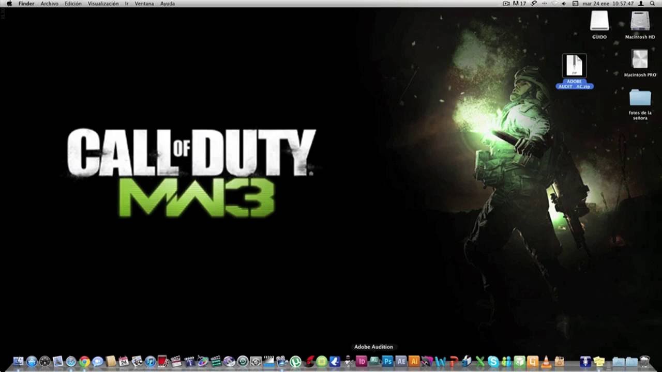Launch Adobe Audition from the Dock
The image size is (662, 372).
[x=374, y=361]
